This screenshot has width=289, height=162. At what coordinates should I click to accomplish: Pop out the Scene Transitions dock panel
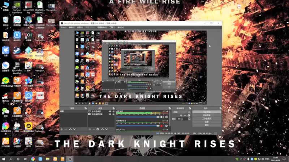[190, 108]
